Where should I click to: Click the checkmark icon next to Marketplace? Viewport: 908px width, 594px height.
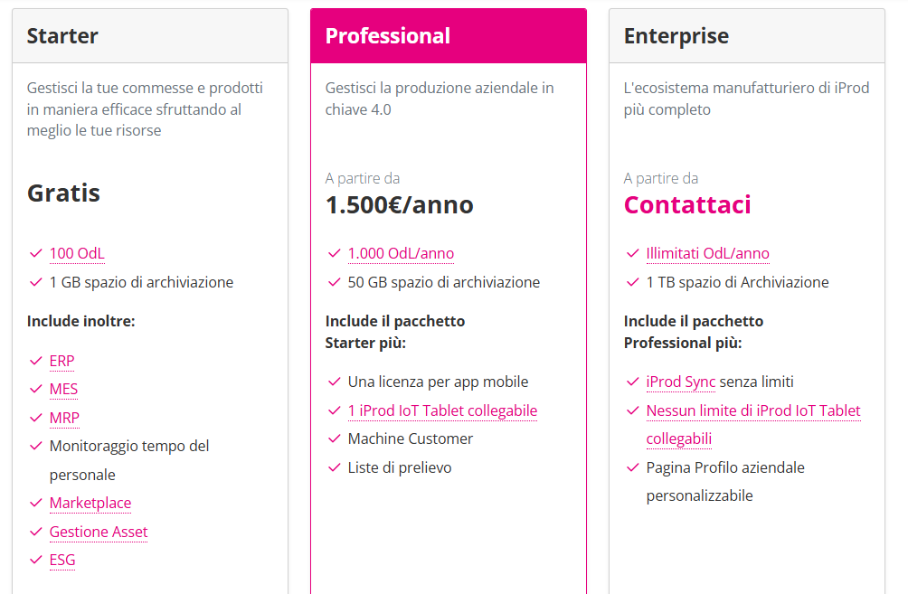(x=36, y=503)
